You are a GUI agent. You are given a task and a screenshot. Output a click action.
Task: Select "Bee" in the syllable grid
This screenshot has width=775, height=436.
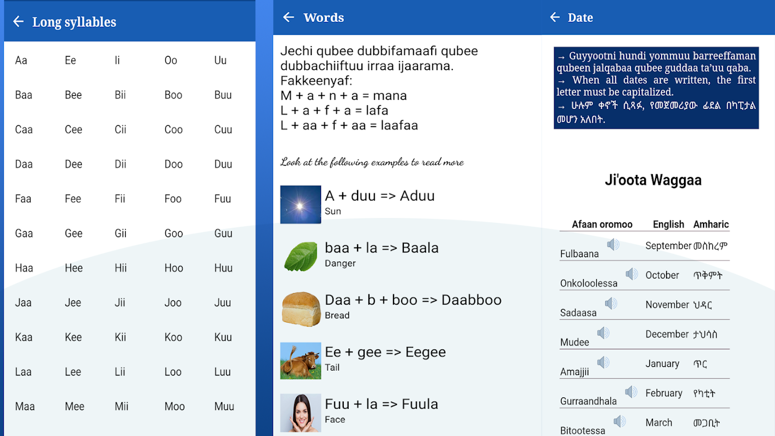73,95
